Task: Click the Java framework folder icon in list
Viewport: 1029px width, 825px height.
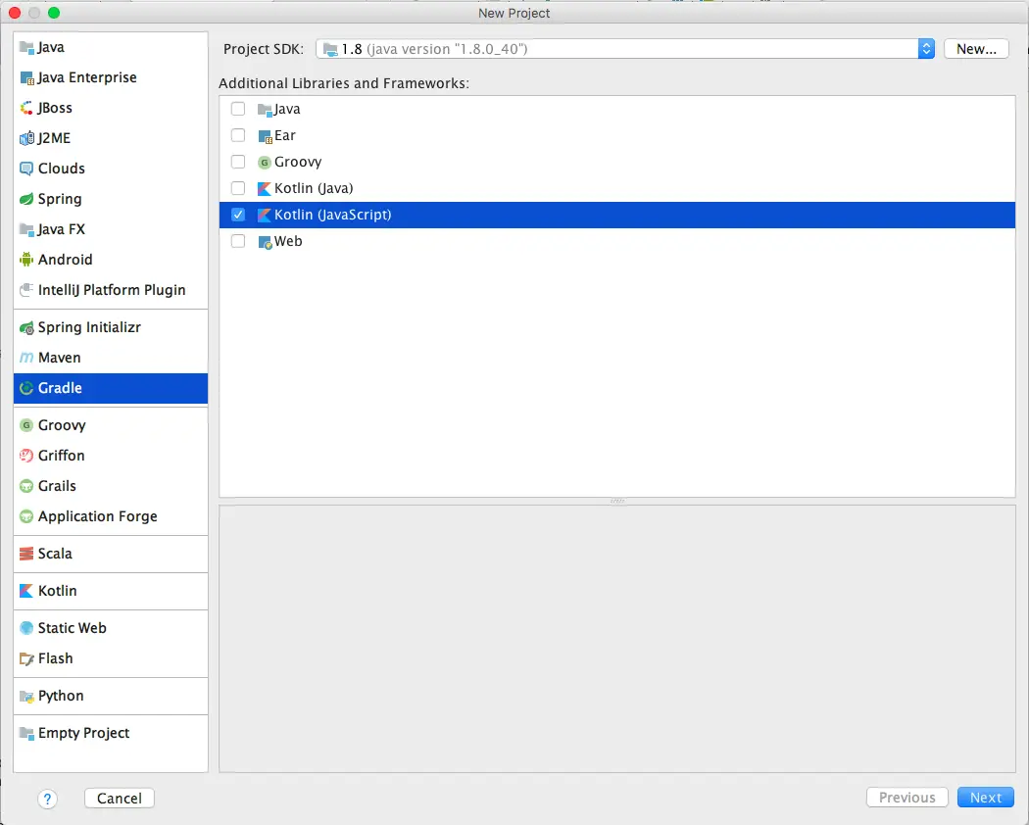Action: pyautogui.click(x=265, y=110)
